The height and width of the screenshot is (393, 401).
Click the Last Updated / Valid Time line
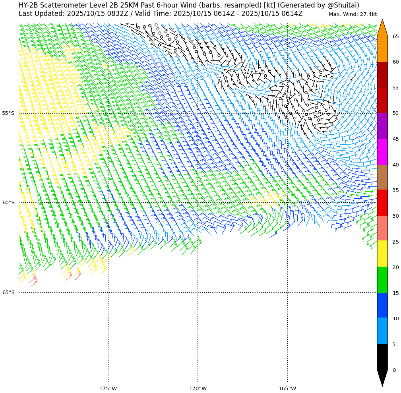click(161, 14)
